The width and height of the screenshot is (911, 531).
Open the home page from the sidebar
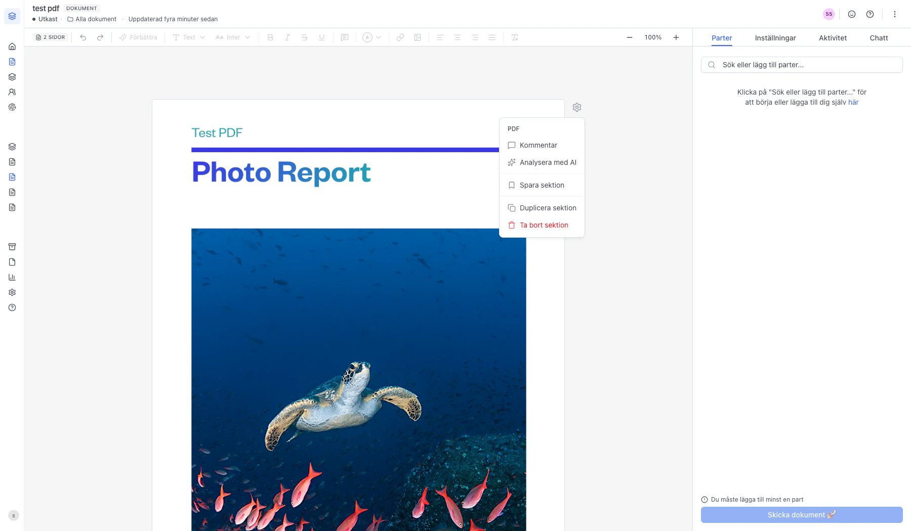12,47
